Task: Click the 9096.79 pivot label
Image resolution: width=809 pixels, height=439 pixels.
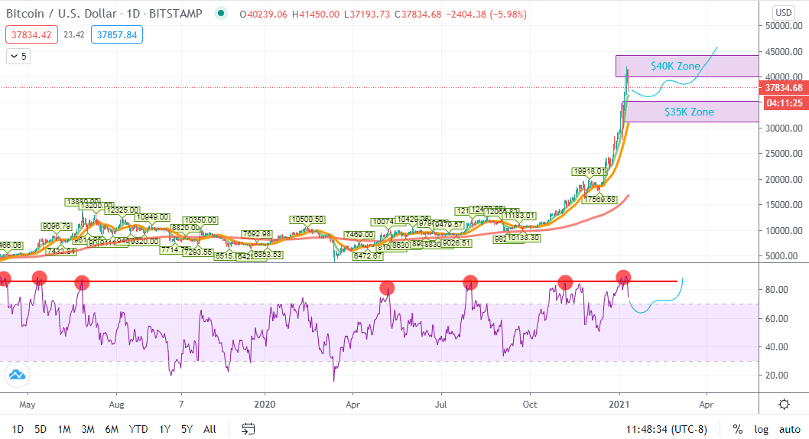Action: 57,226
